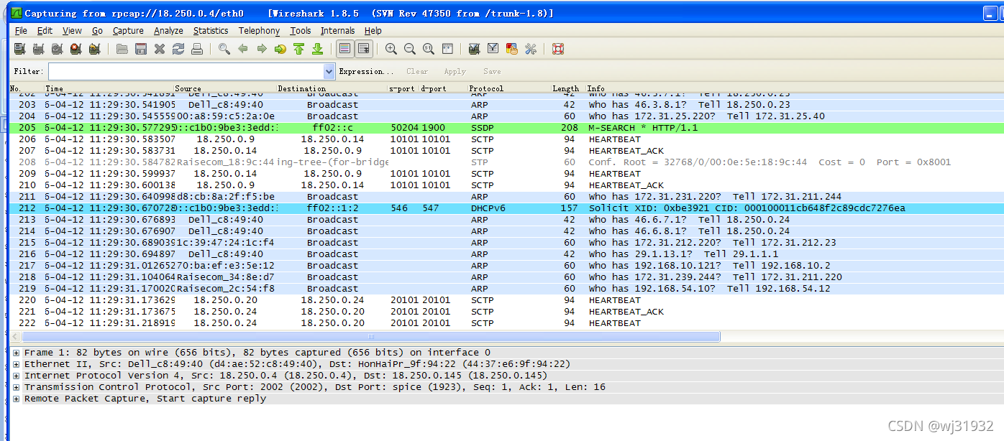Open the File menu
Image resolution: width=1004 pixels, height=441 pixels.
click(21, 31)
